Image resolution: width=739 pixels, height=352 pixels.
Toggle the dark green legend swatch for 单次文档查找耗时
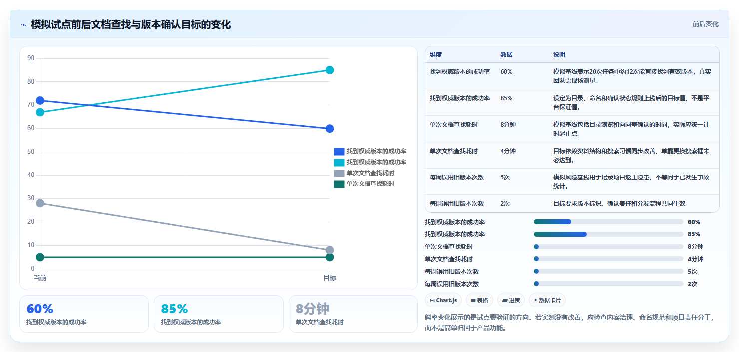point(339,184)
